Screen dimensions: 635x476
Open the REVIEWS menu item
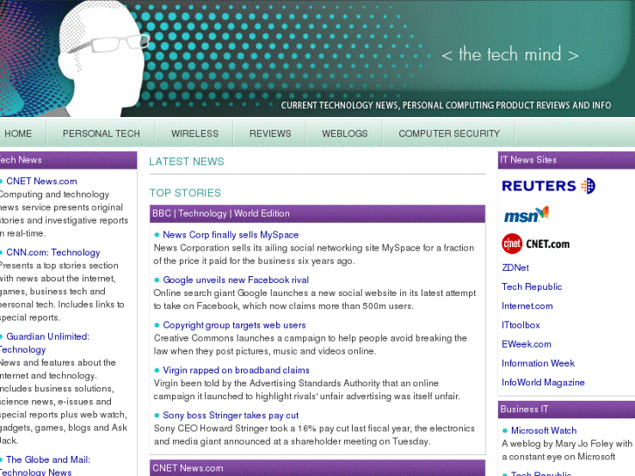[270, 134]
